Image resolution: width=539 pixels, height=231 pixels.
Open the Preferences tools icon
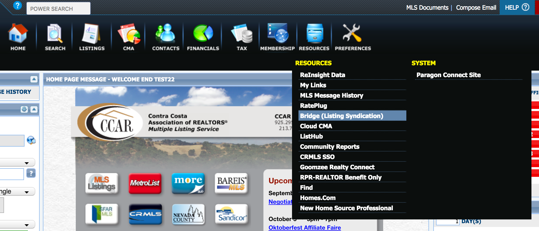tap(352, 33)
